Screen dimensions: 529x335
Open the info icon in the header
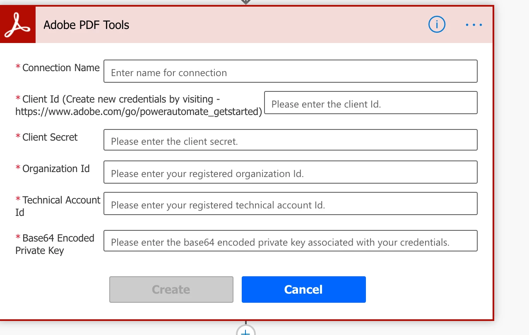pos(437,25)
